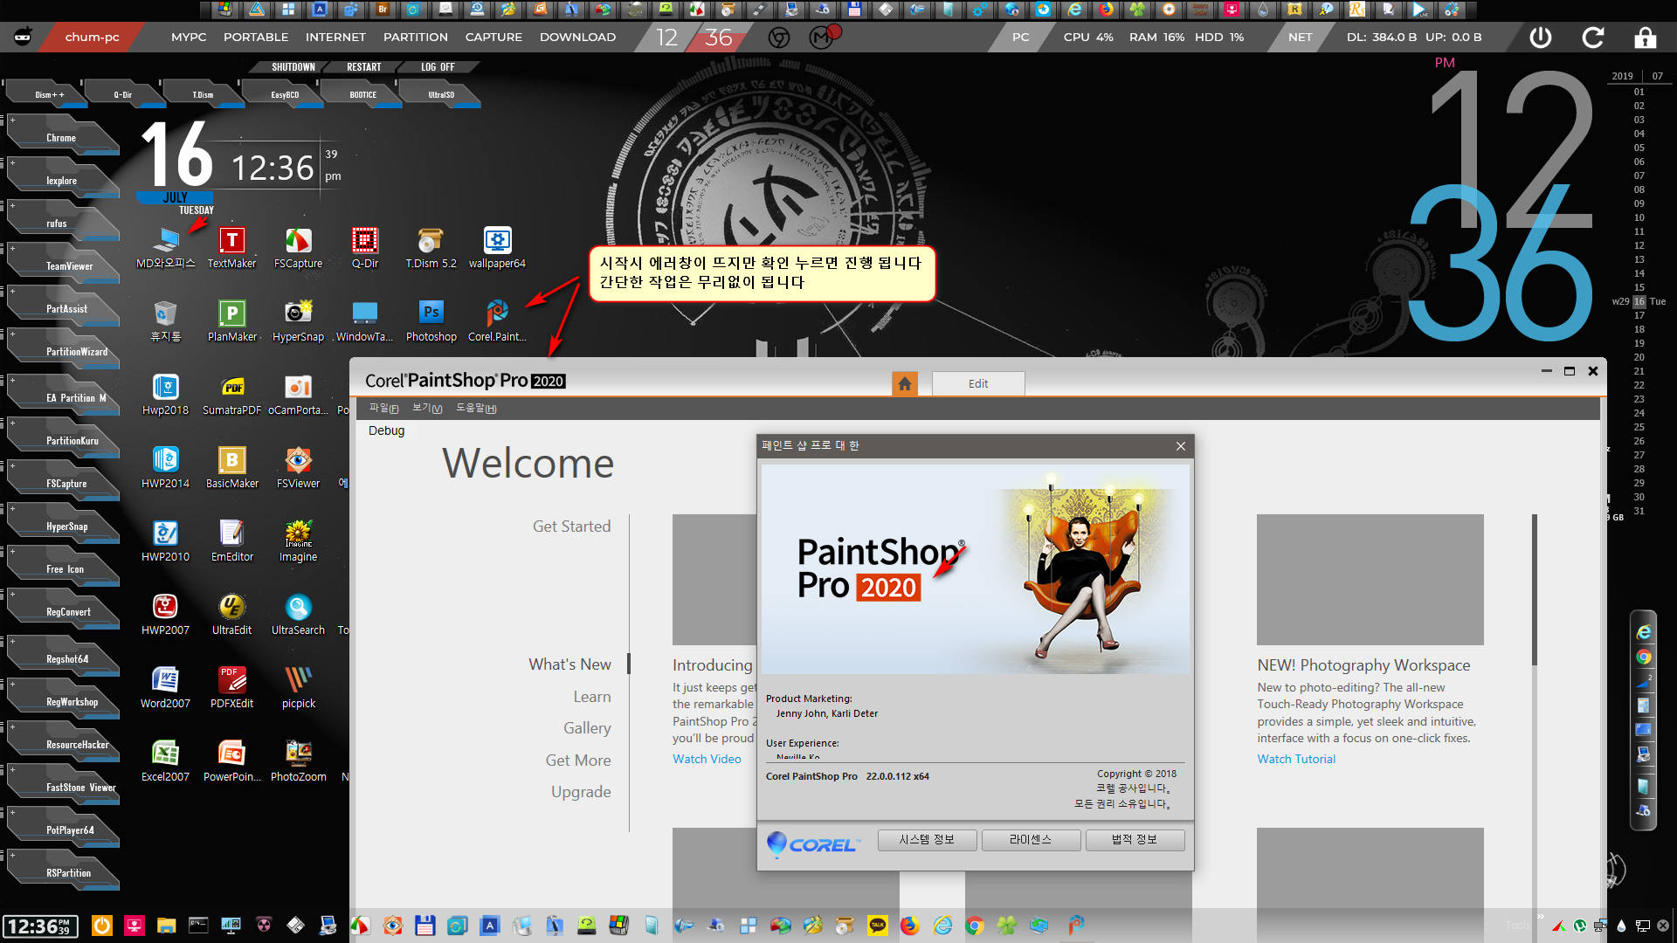Click the top bar refresh icon
1677x943 pixels.
click(1593, 38)
